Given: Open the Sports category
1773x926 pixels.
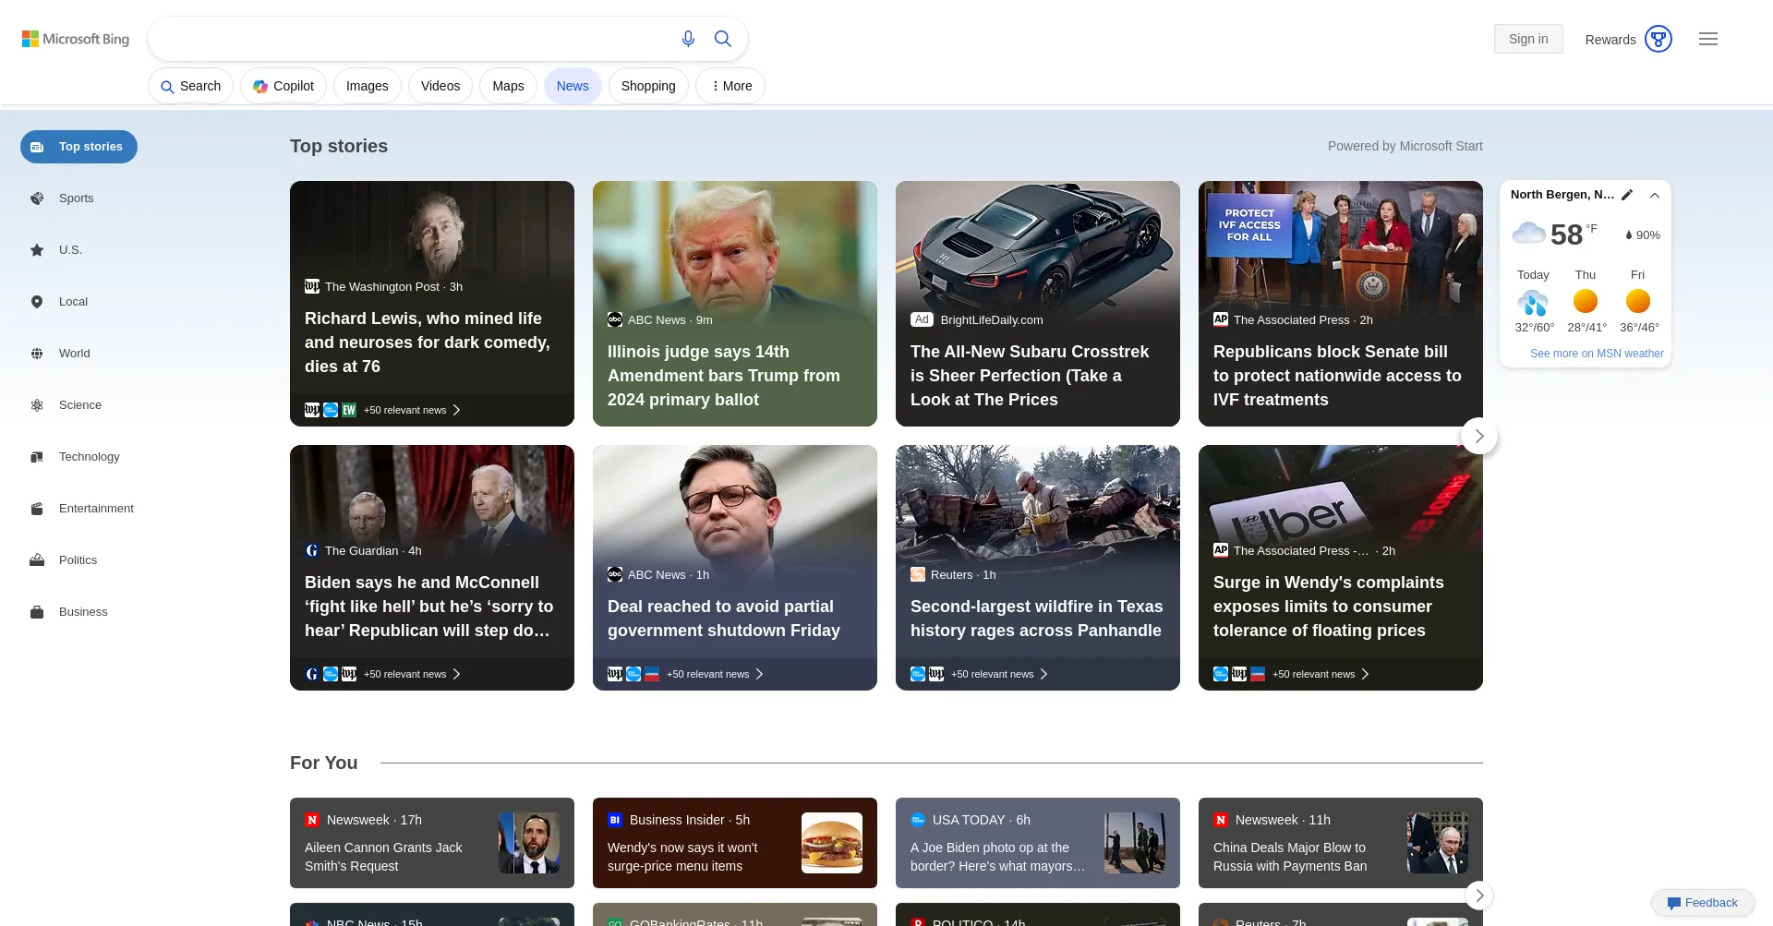Looking at the screenshot, I should (x=76, y=198).
